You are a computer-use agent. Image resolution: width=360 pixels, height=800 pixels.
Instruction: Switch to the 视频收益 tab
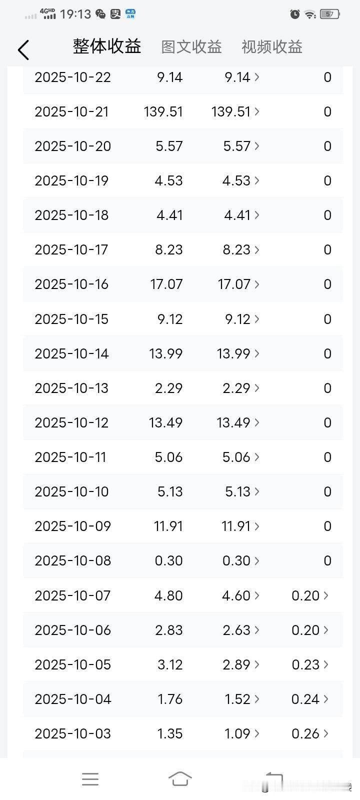(272, 47)
